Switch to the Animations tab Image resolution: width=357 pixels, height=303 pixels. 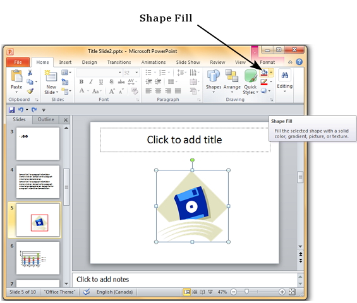[154, 62]
